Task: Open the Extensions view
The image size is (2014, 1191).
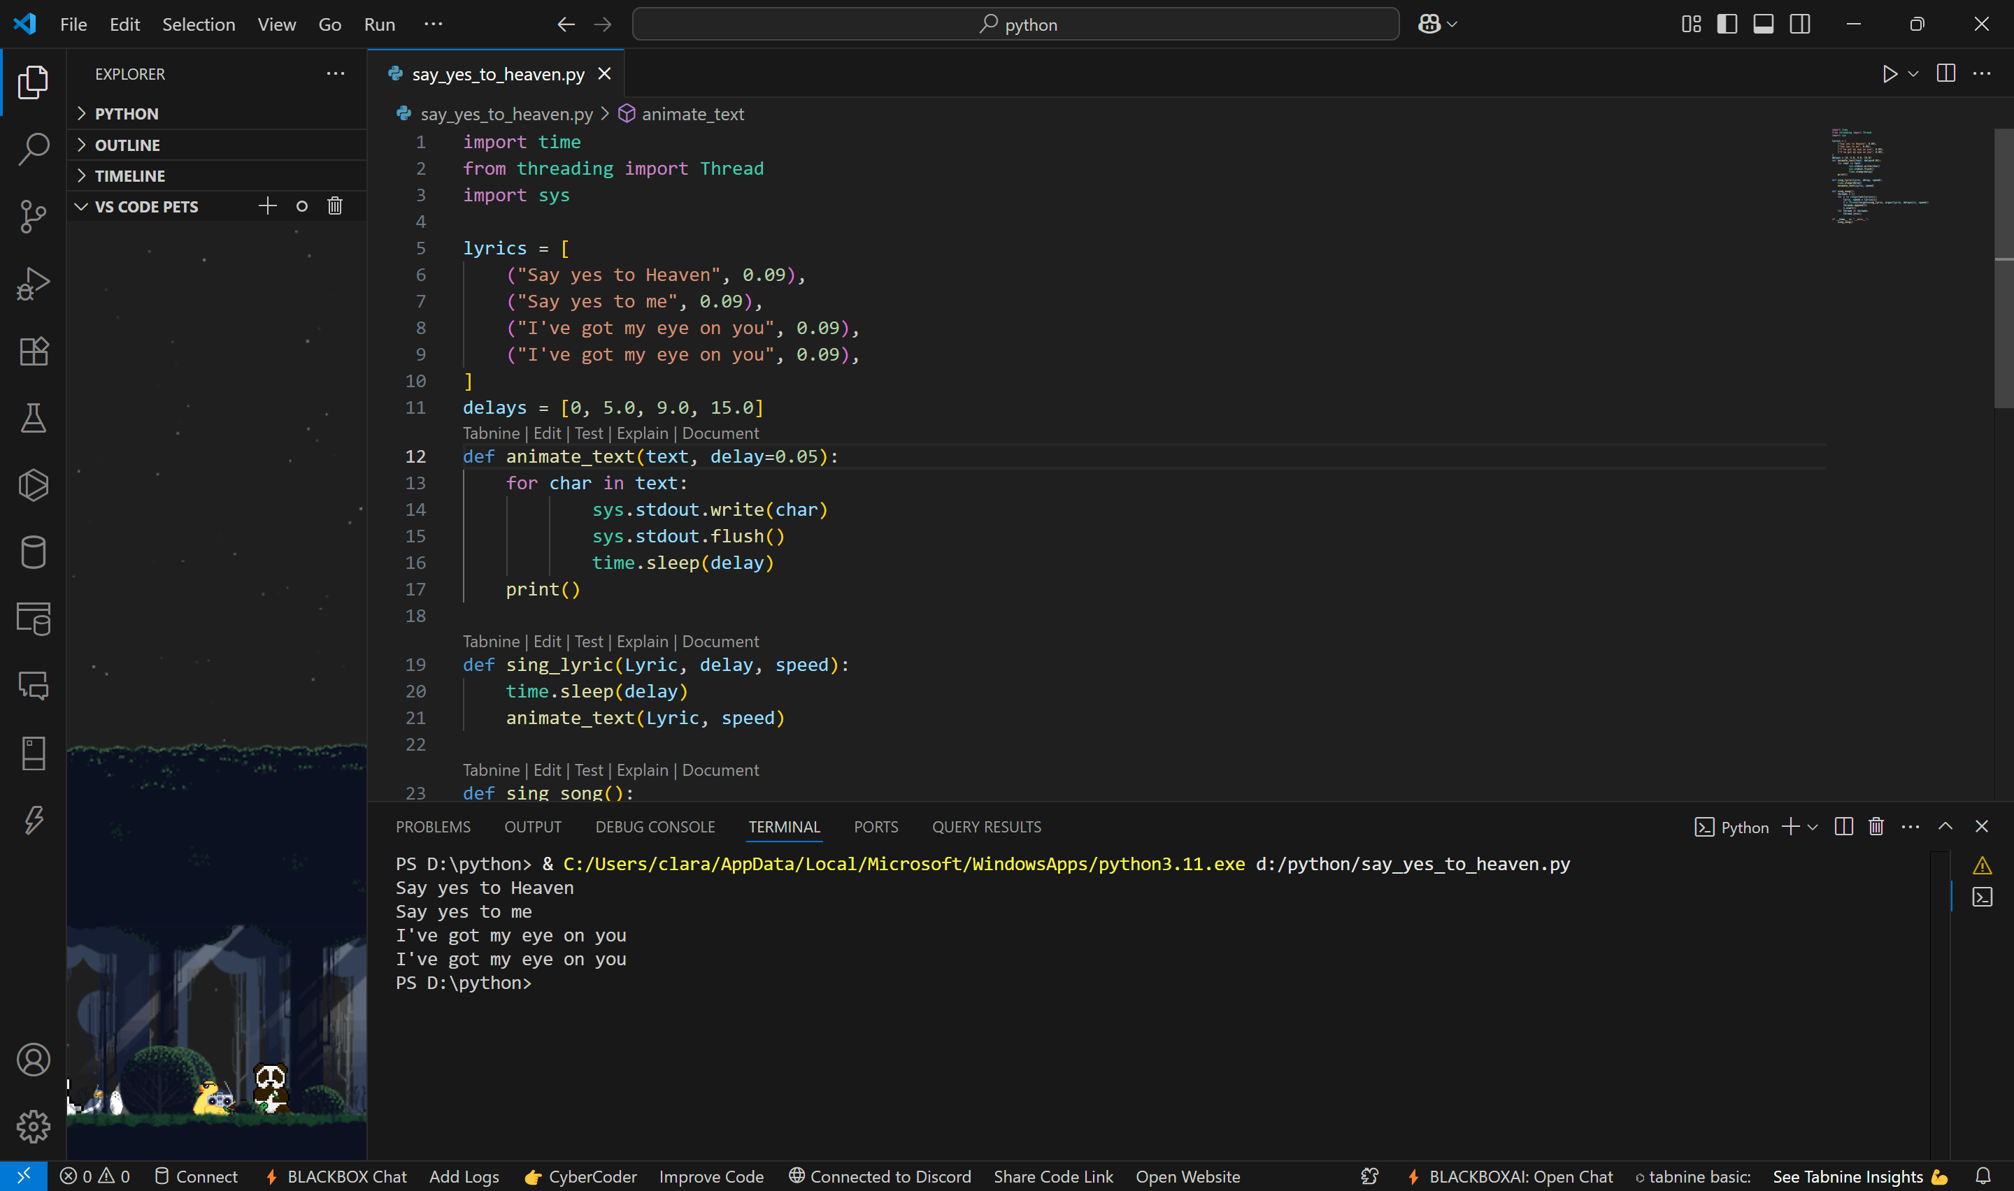Action: (x=33, y=351)
